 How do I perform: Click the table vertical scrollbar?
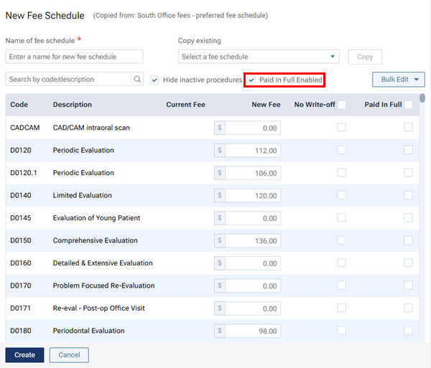point(422,98)
